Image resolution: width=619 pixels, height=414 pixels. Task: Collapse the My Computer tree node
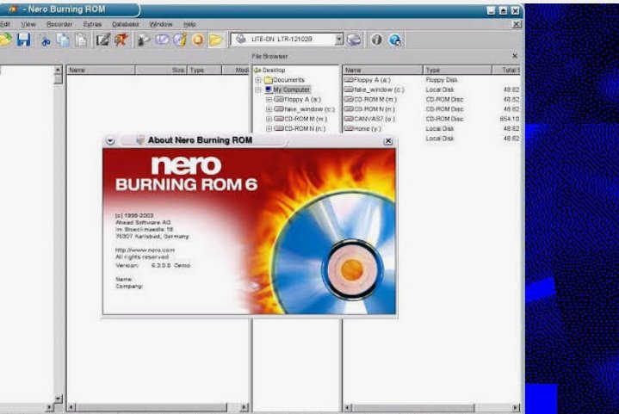[x=258, y=90]
